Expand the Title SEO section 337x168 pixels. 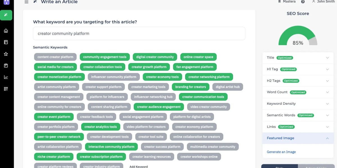298,58
